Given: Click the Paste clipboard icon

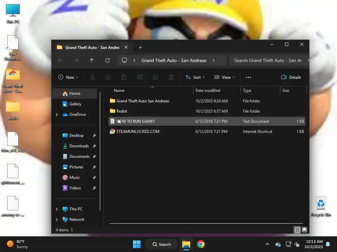Looking at the screenshot, I should [x=124, y=77].
